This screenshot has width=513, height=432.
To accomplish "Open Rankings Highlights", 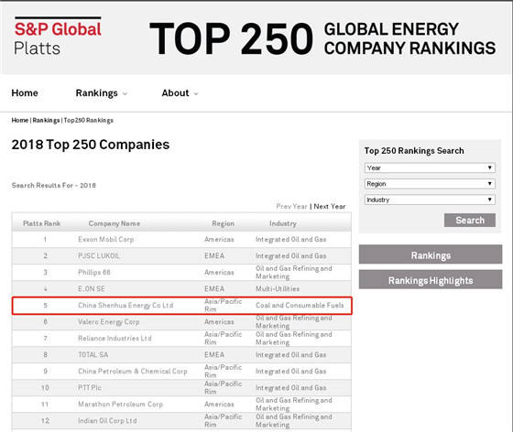I will (x=431, y=280).
